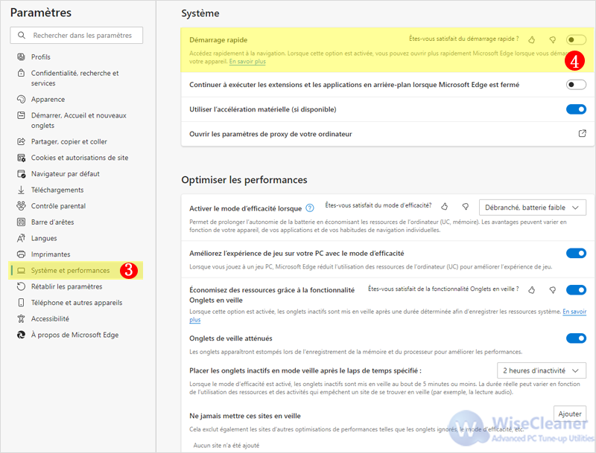Toggle gaming experience efficiency mode switch

click(576, 253)
